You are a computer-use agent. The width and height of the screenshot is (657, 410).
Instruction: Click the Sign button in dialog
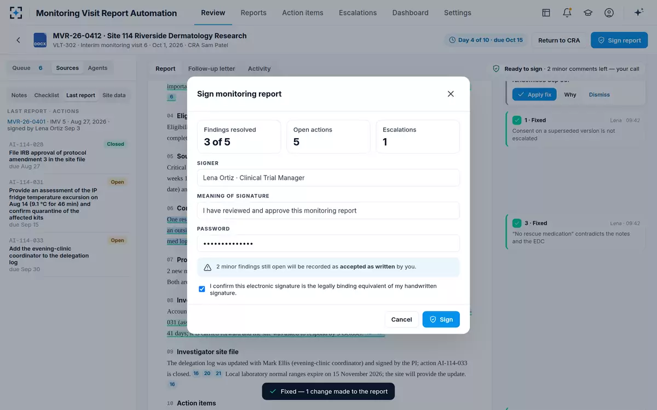click(441, 319)
